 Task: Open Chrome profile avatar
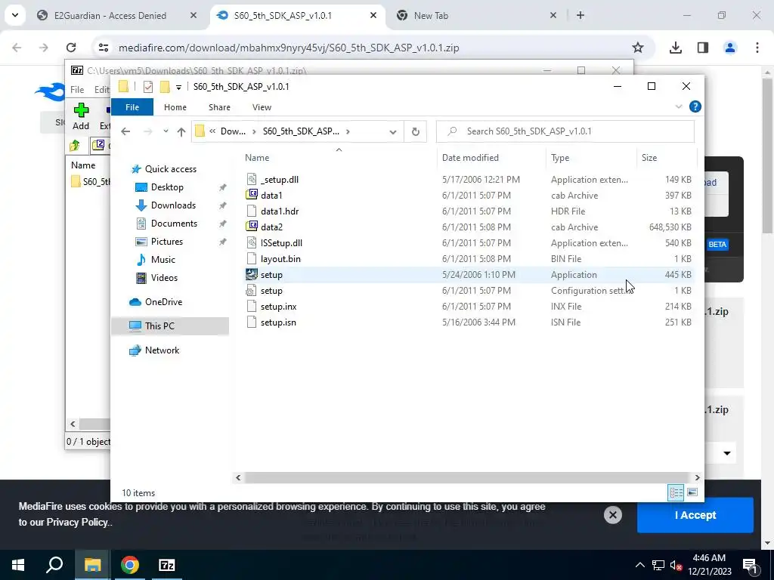pyautogui.click(x=729, y=48)
